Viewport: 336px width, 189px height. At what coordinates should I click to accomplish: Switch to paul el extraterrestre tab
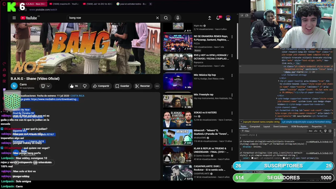coord(131,4)
